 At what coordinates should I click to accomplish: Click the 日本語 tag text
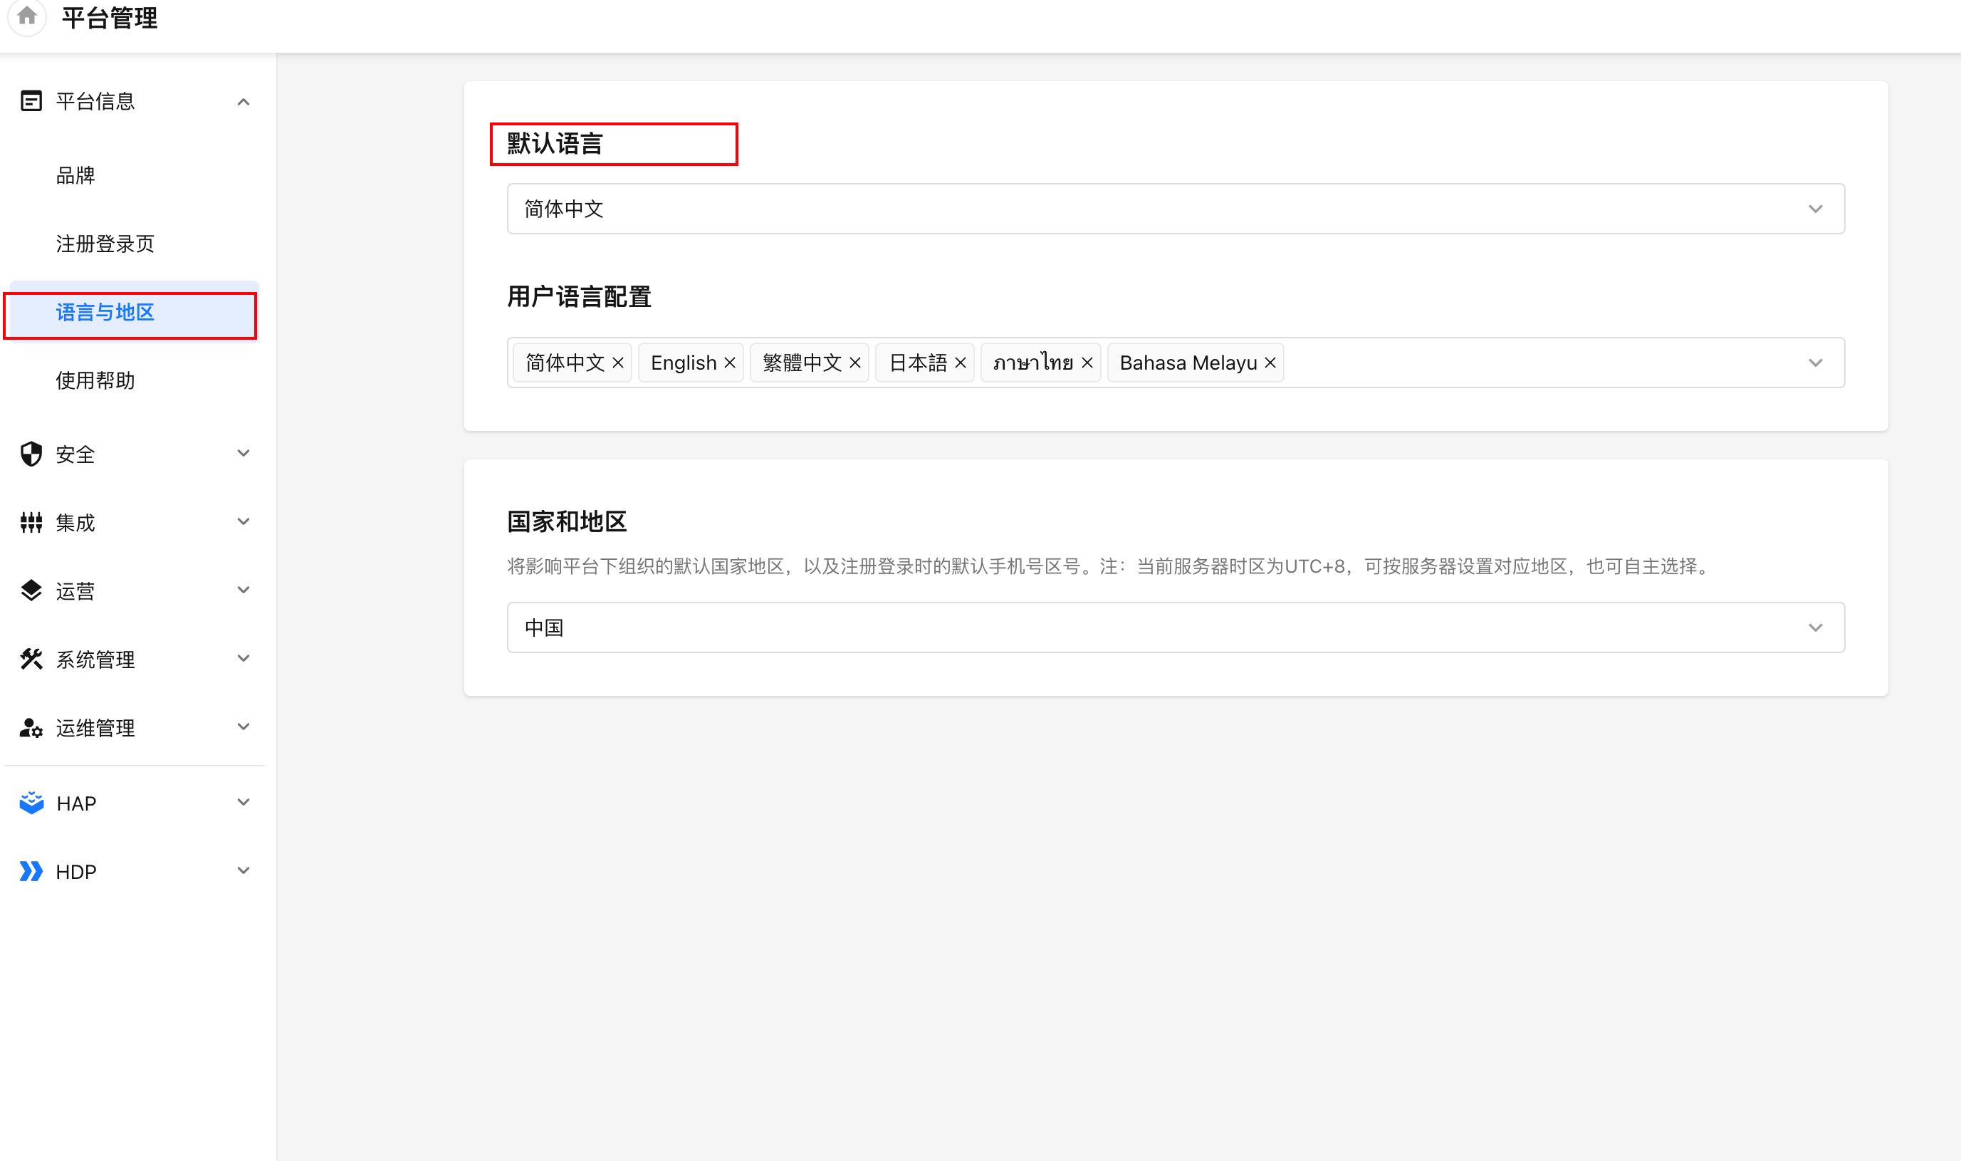(918, 363)
